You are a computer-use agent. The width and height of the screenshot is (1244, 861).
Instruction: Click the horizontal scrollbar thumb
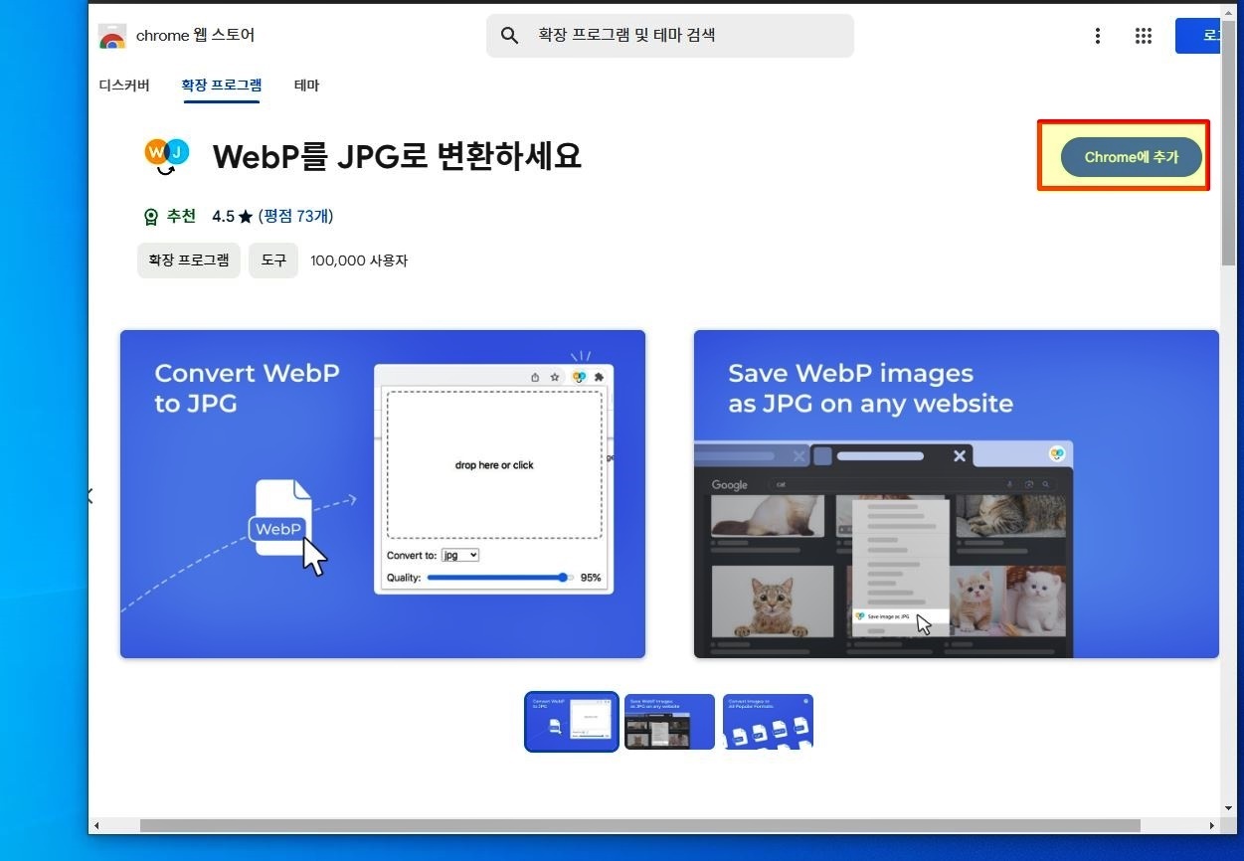click(x=639, y=826)
